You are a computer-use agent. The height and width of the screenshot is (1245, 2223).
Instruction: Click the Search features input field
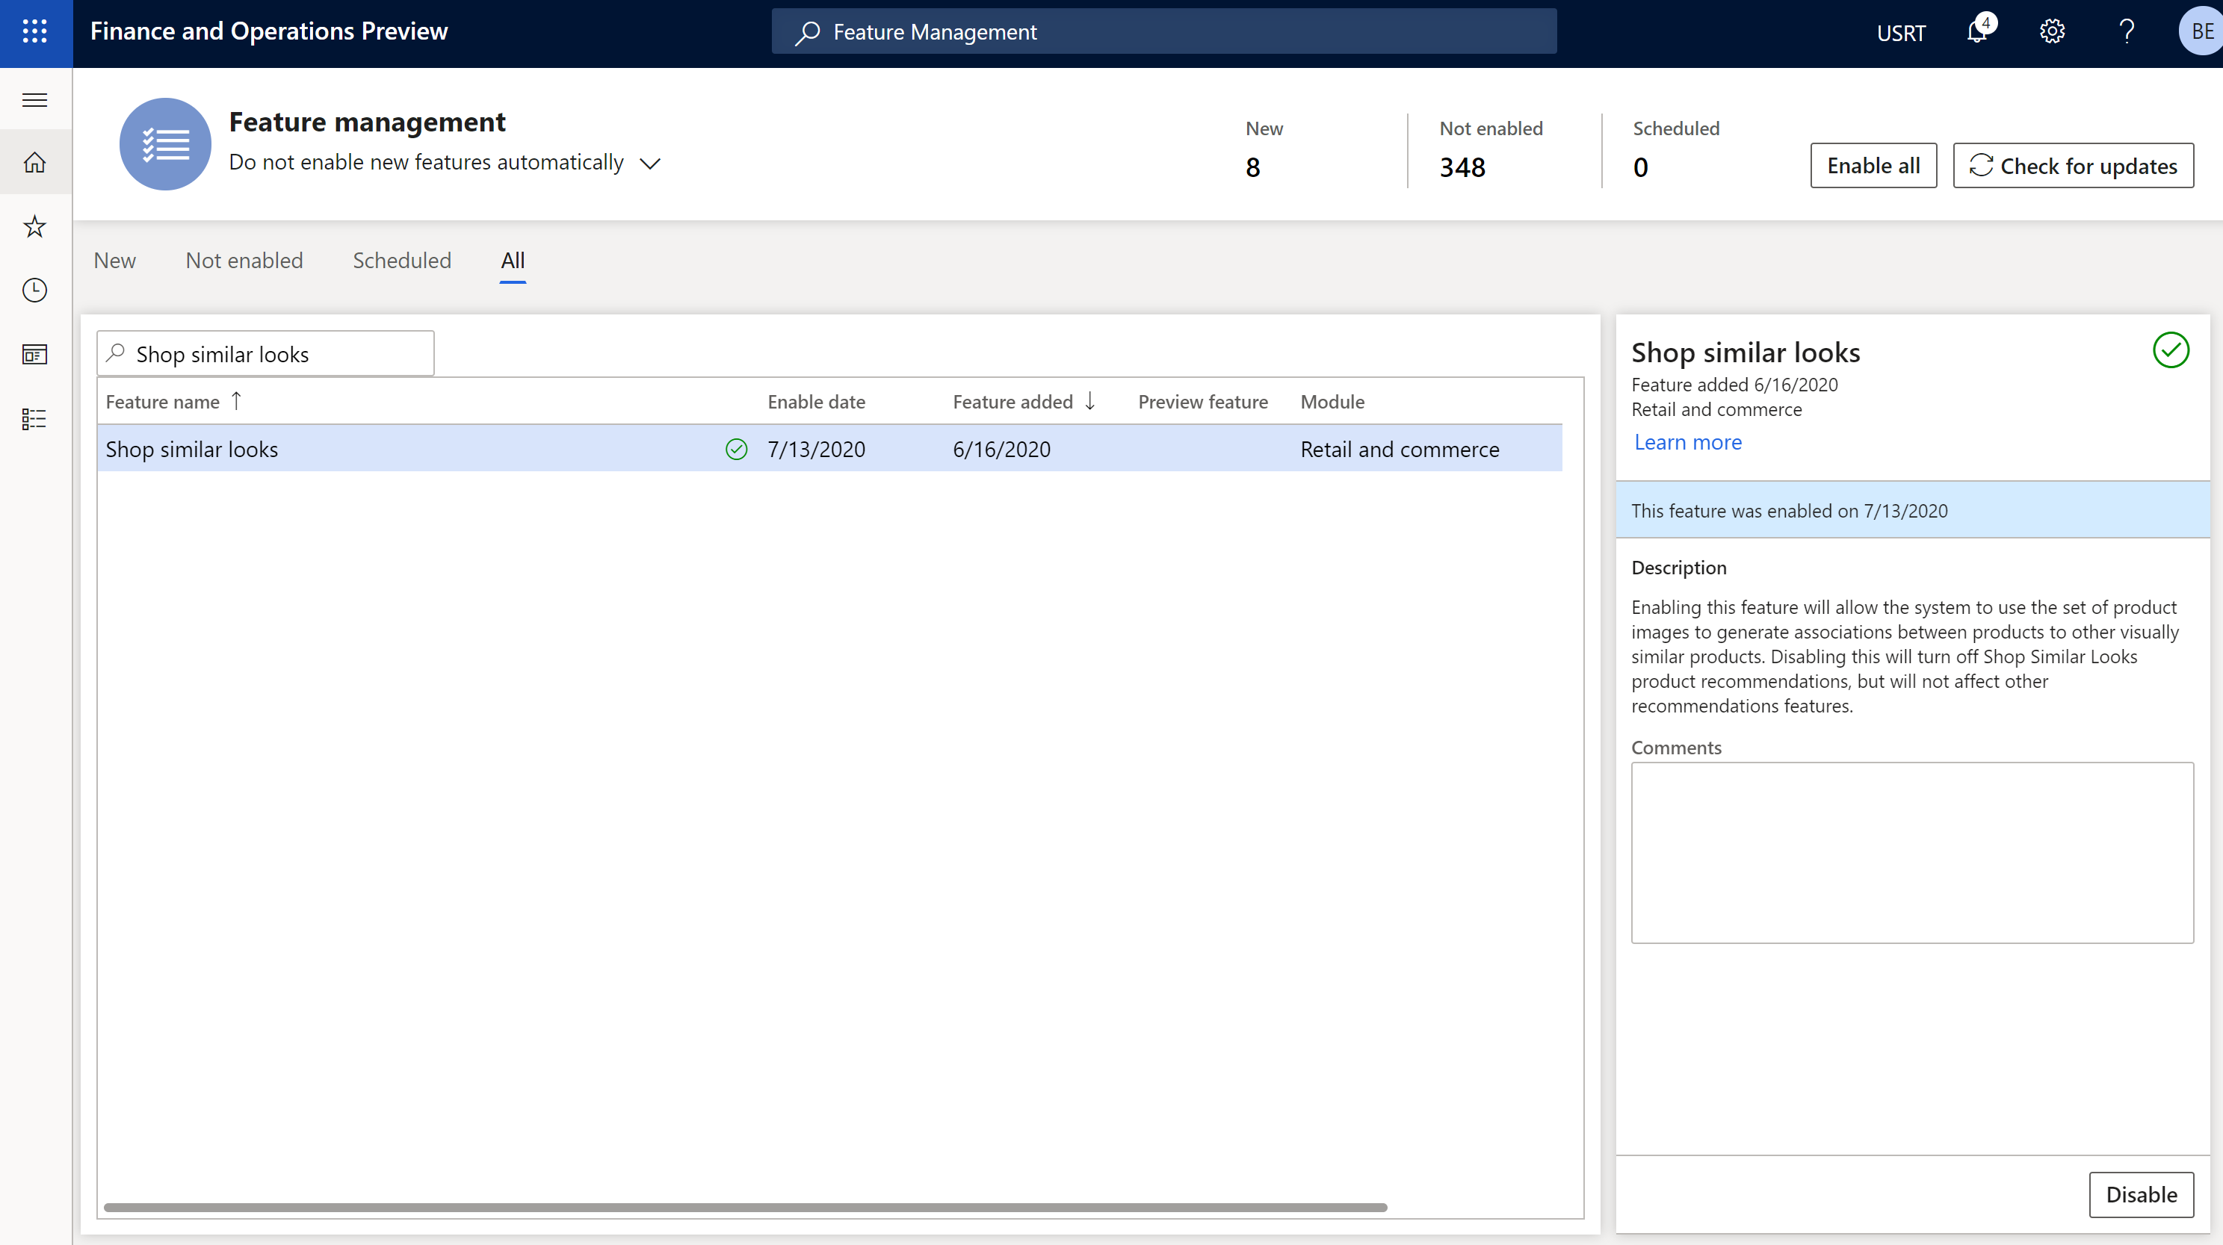tap(264, 353)
